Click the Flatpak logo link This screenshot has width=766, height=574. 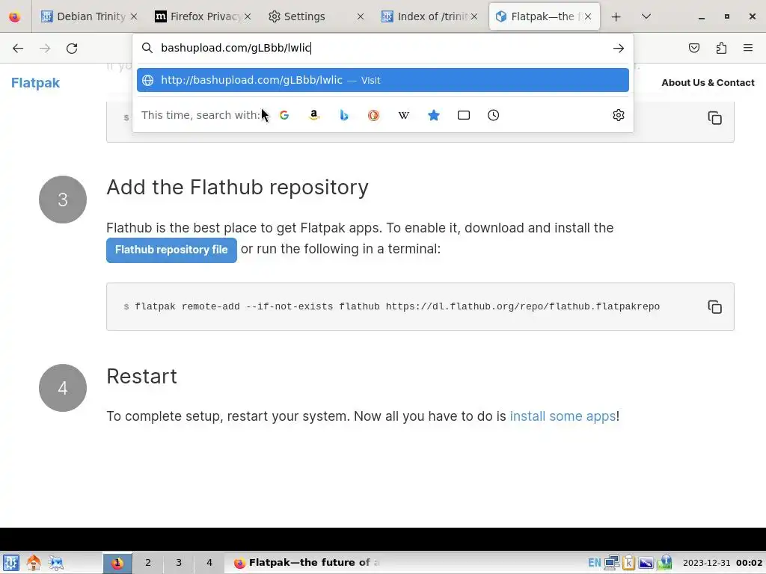[x=35, y=82]
